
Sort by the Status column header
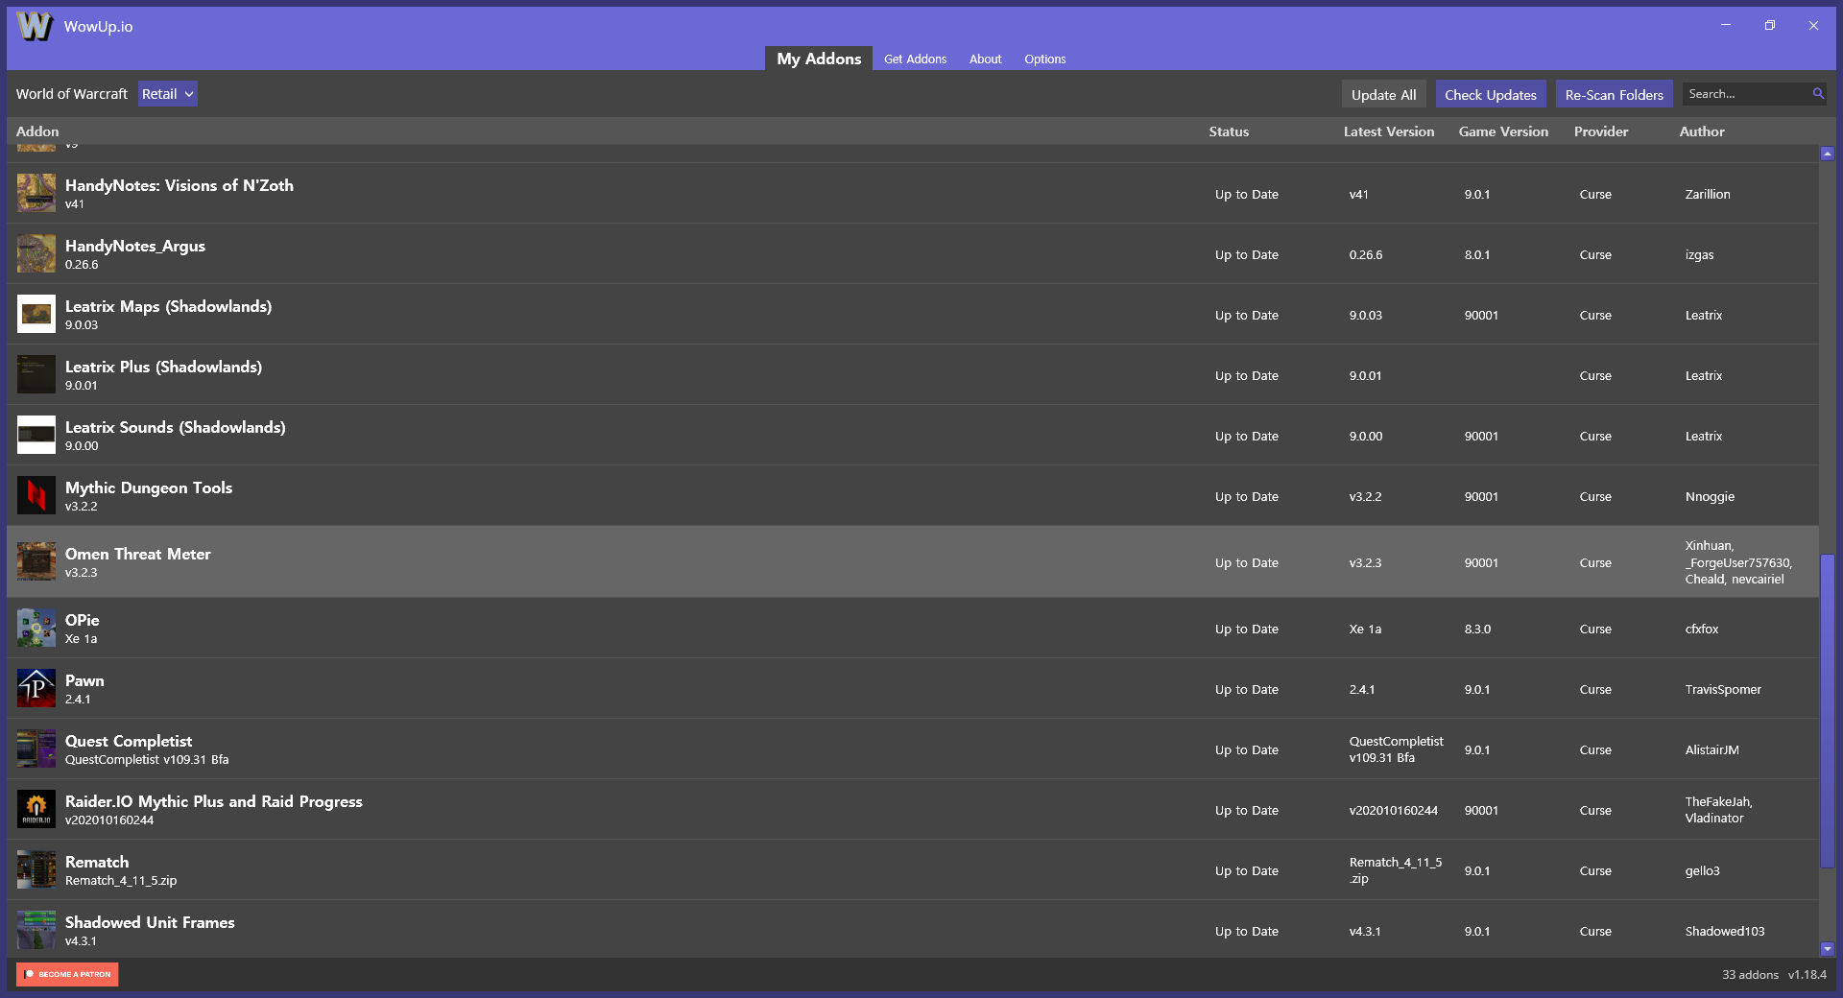1229,131
